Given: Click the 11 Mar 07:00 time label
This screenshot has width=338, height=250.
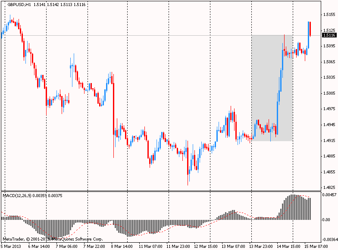Looking at the screenshot, I should pyautogui.click(x=150, y=246).
